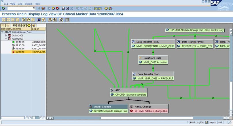Click the chain display horizontal scrollbar thumb

147,118
